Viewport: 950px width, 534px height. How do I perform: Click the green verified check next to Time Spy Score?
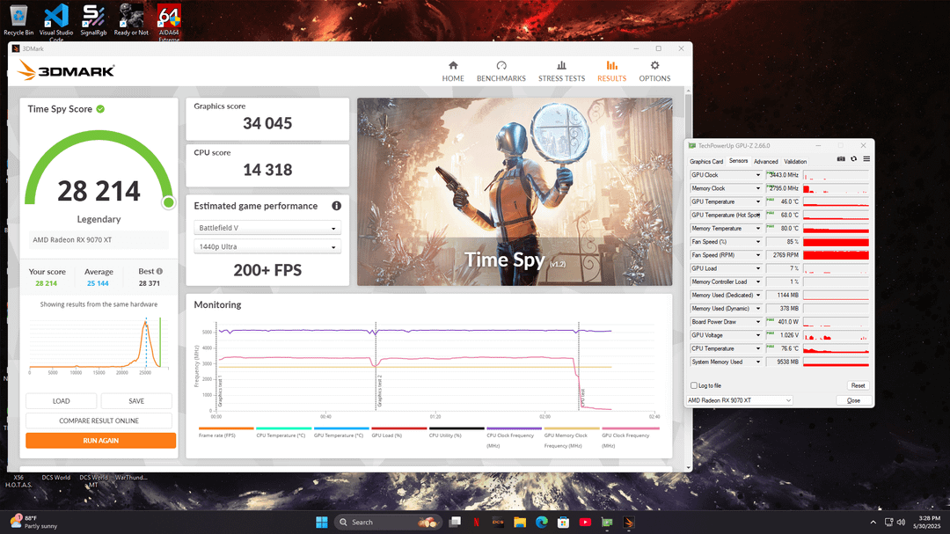tap(100, 109)
